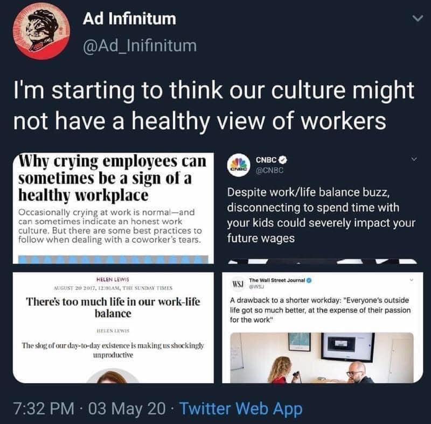Image resolution: width=431 pixels, height=424 pixels.
Task: Expand the CNBC tweet chevron menu
Action: 414,159
